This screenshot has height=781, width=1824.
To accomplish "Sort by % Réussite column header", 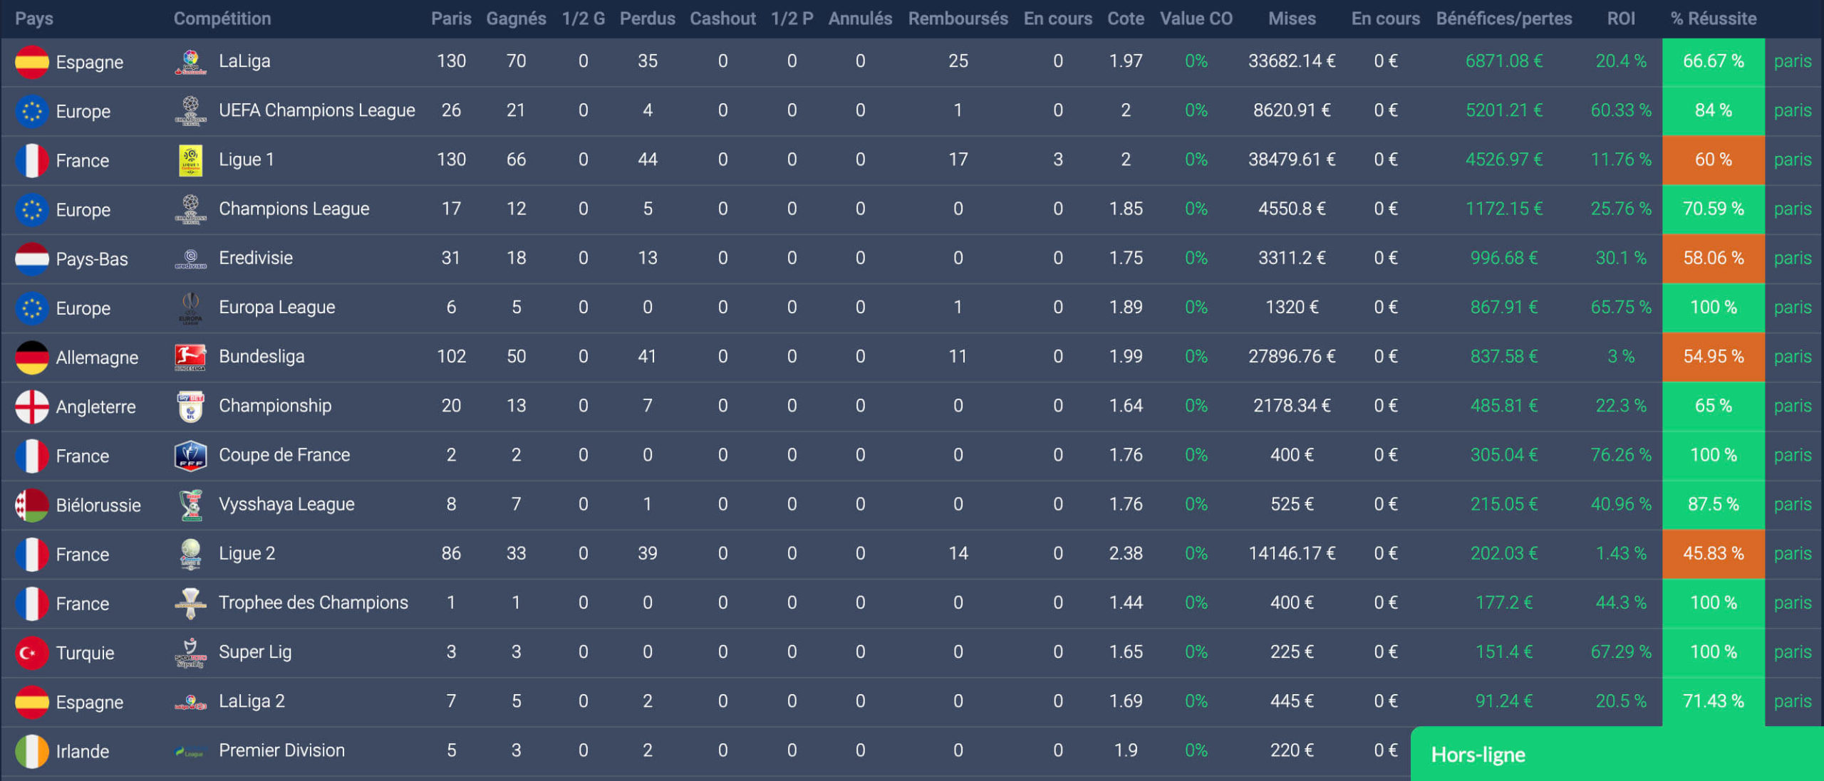I will pos(1713,19).
